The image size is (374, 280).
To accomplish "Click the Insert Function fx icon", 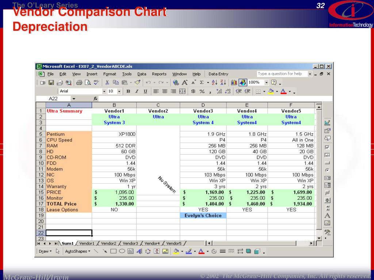I will pos(95,99).
